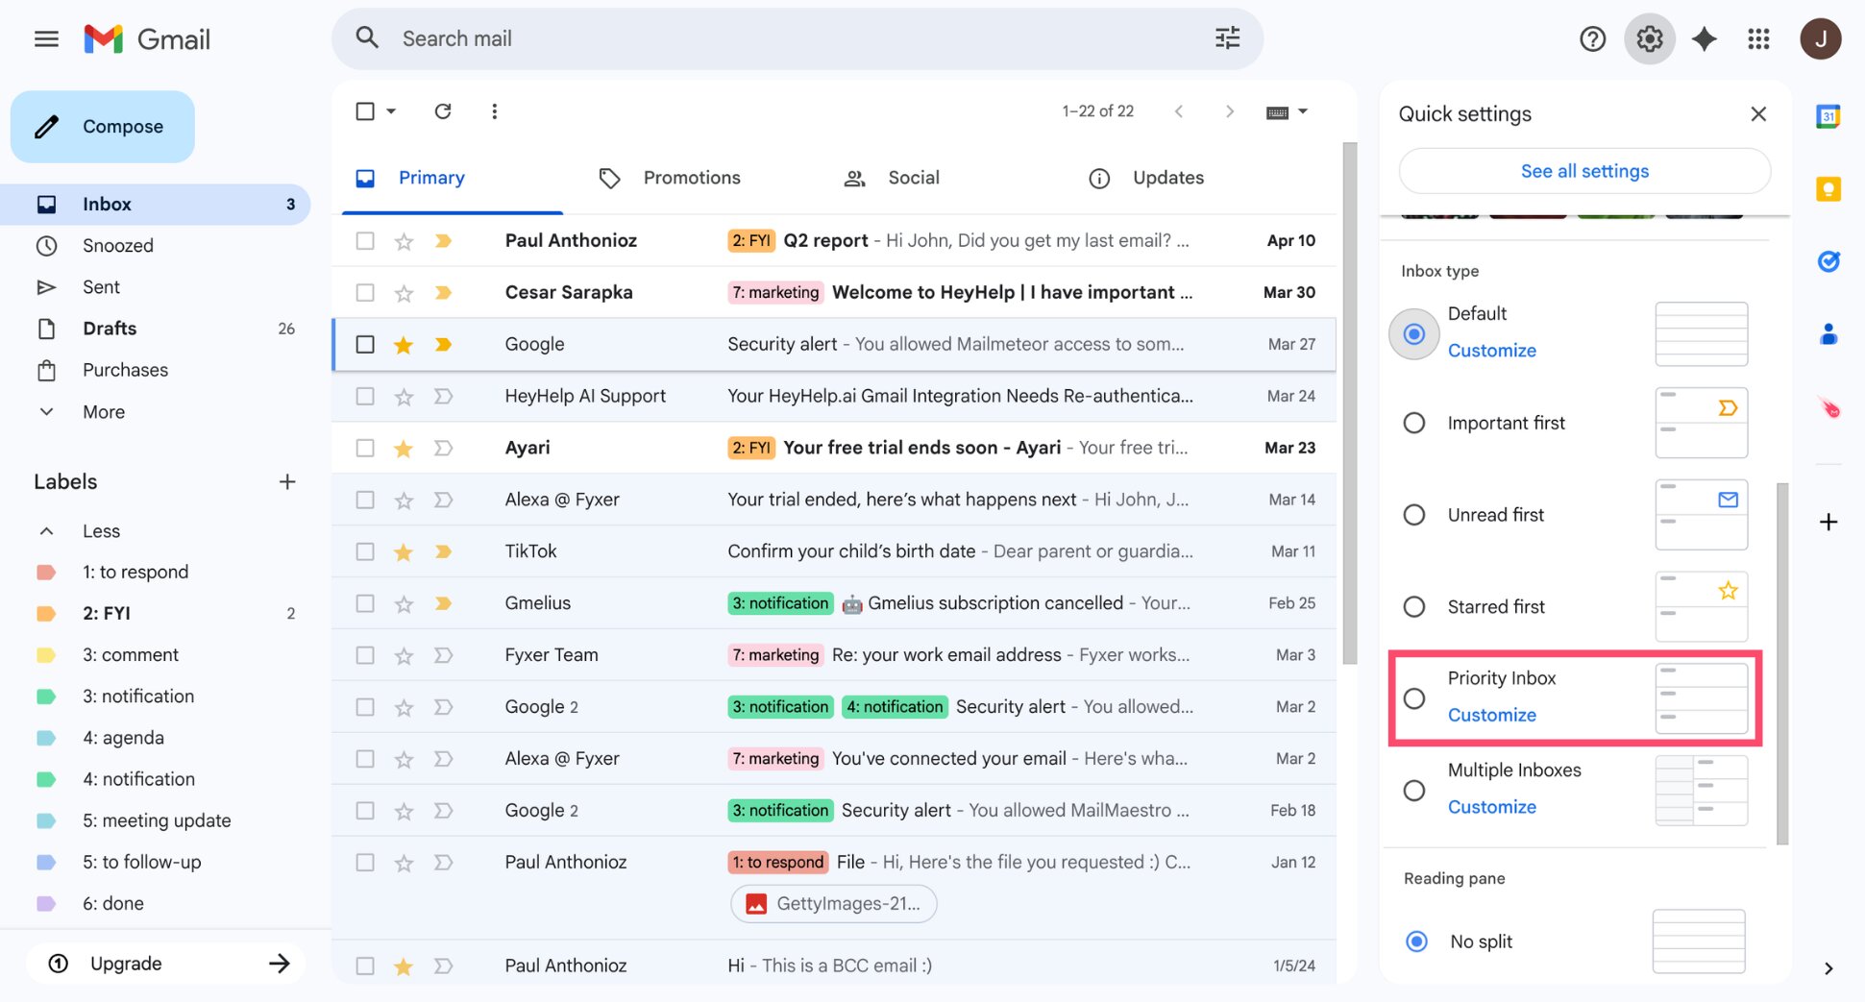Select Priority Inbox radio button

1414,698
